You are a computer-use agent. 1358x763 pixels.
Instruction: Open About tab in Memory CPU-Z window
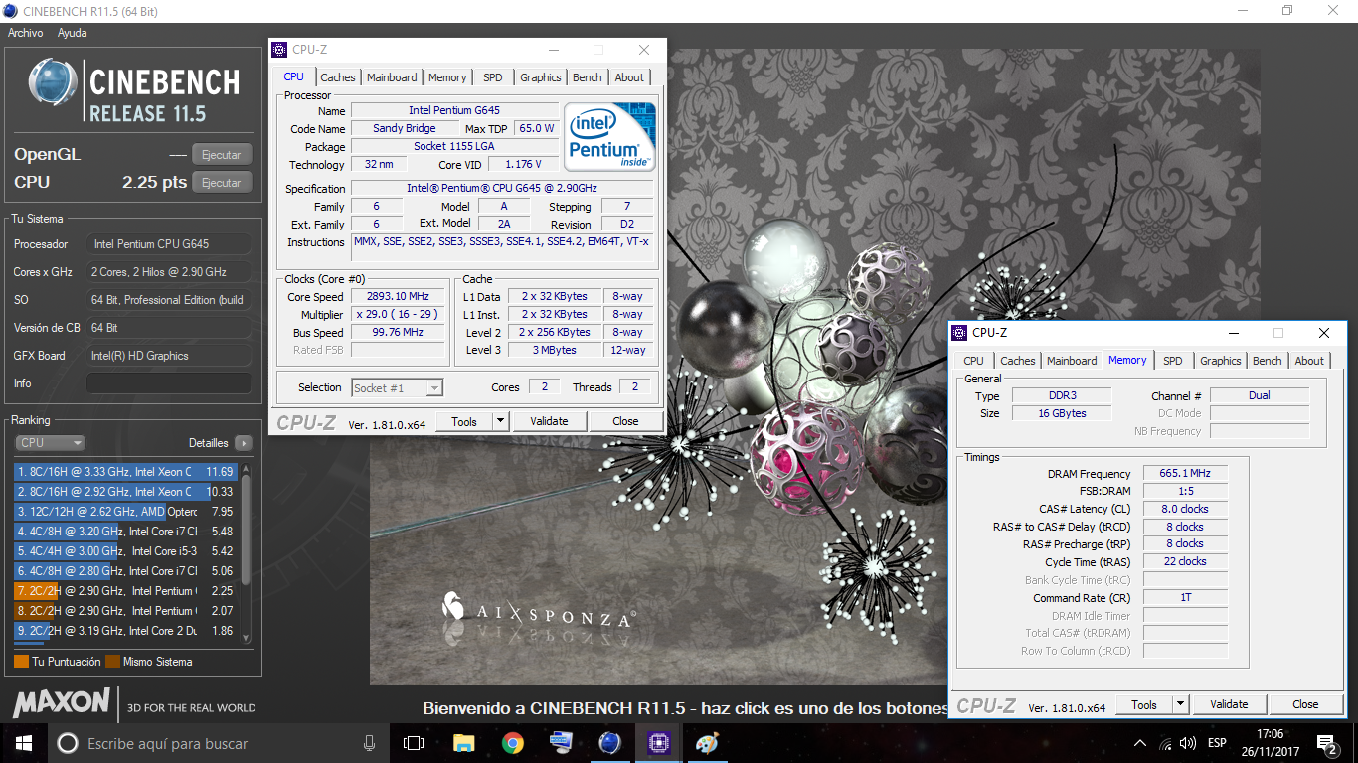point(1309,361)
